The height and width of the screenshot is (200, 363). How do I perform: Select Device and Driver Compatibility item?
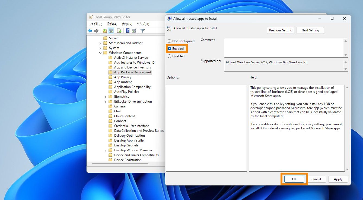click(136, 155)
